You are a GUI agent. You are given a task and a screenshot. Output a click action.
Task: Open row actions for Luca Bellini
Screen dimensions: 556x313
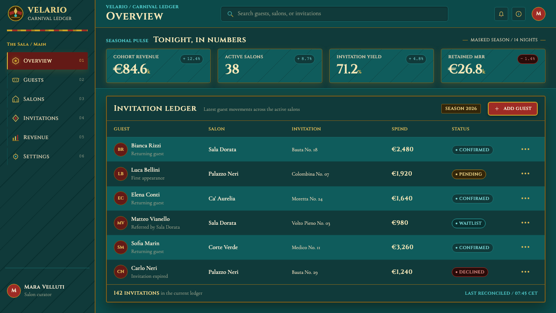(x=526, y=174)
